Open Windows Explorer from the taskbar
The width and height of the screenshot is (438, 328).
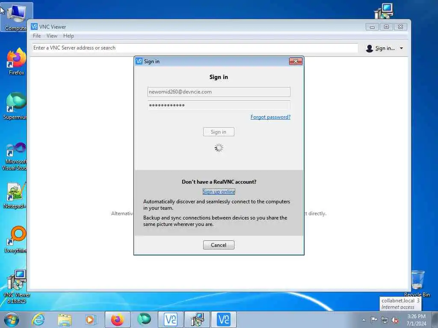click(x=65, y=319)
